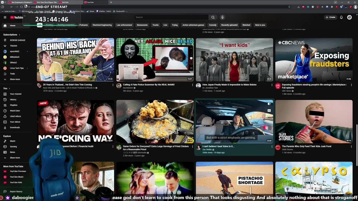The image size is (358, 201).
Task: Select the Trucks chip
Action: [156, 25]
